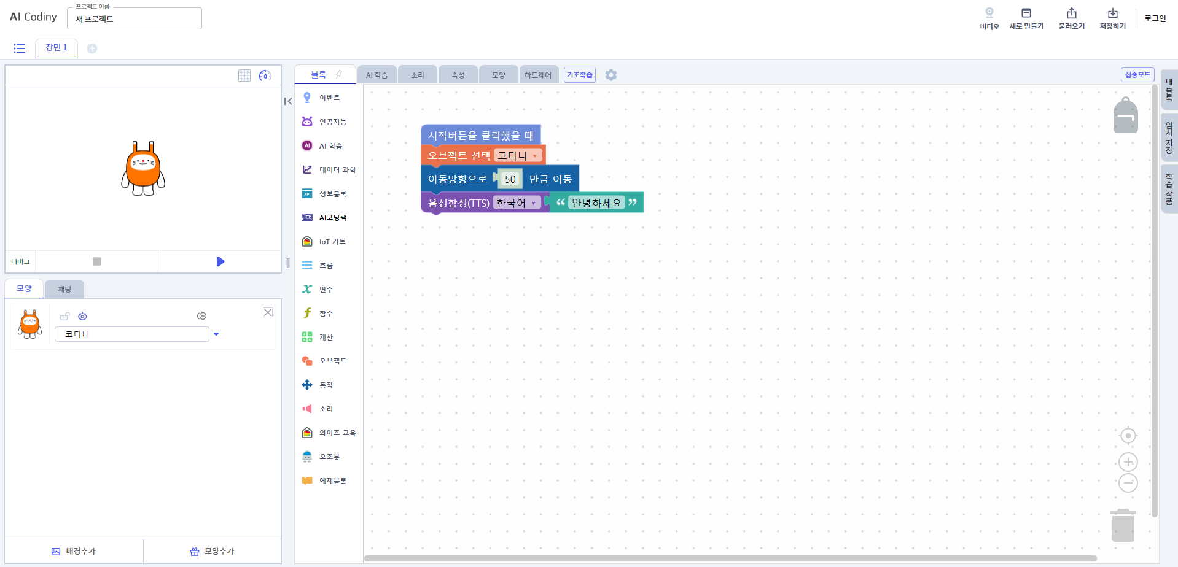
Task: Open the 한국어 language dropdown in TTS block
Action: 517,203
